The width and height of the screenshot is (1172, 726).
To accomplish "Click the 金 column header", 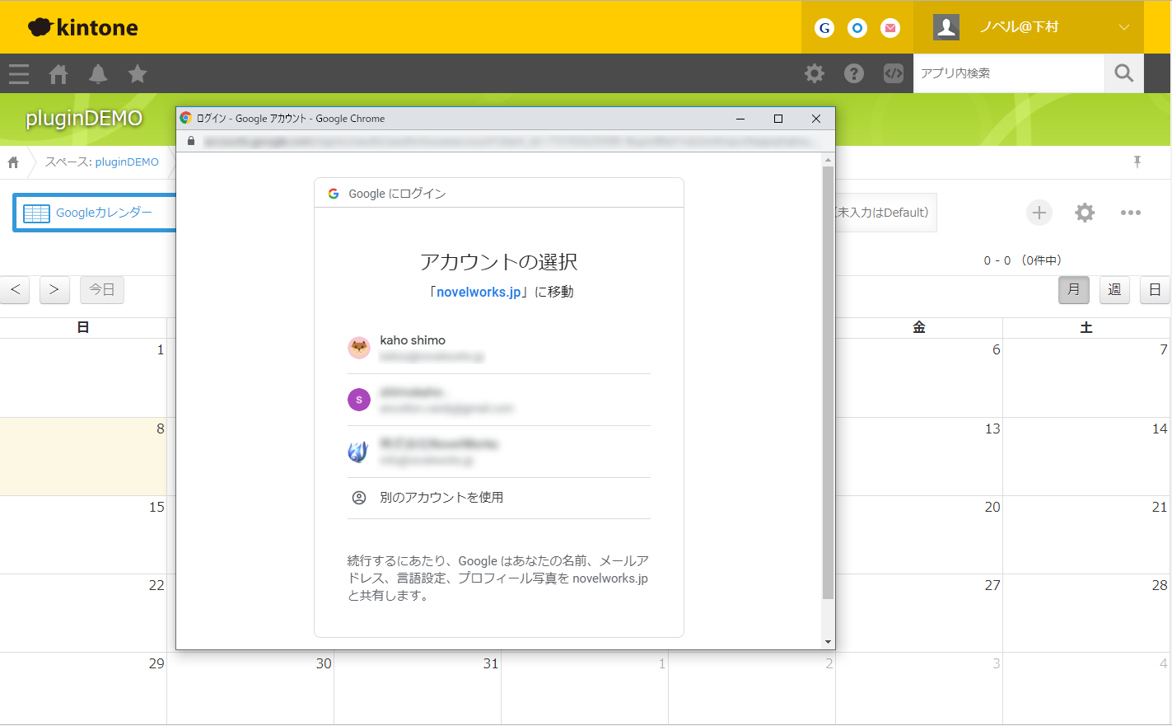I will tap(919, 327).
